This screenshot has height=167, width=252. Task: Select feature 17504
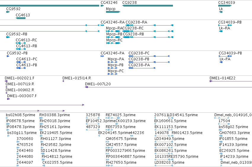pos(224,121)
